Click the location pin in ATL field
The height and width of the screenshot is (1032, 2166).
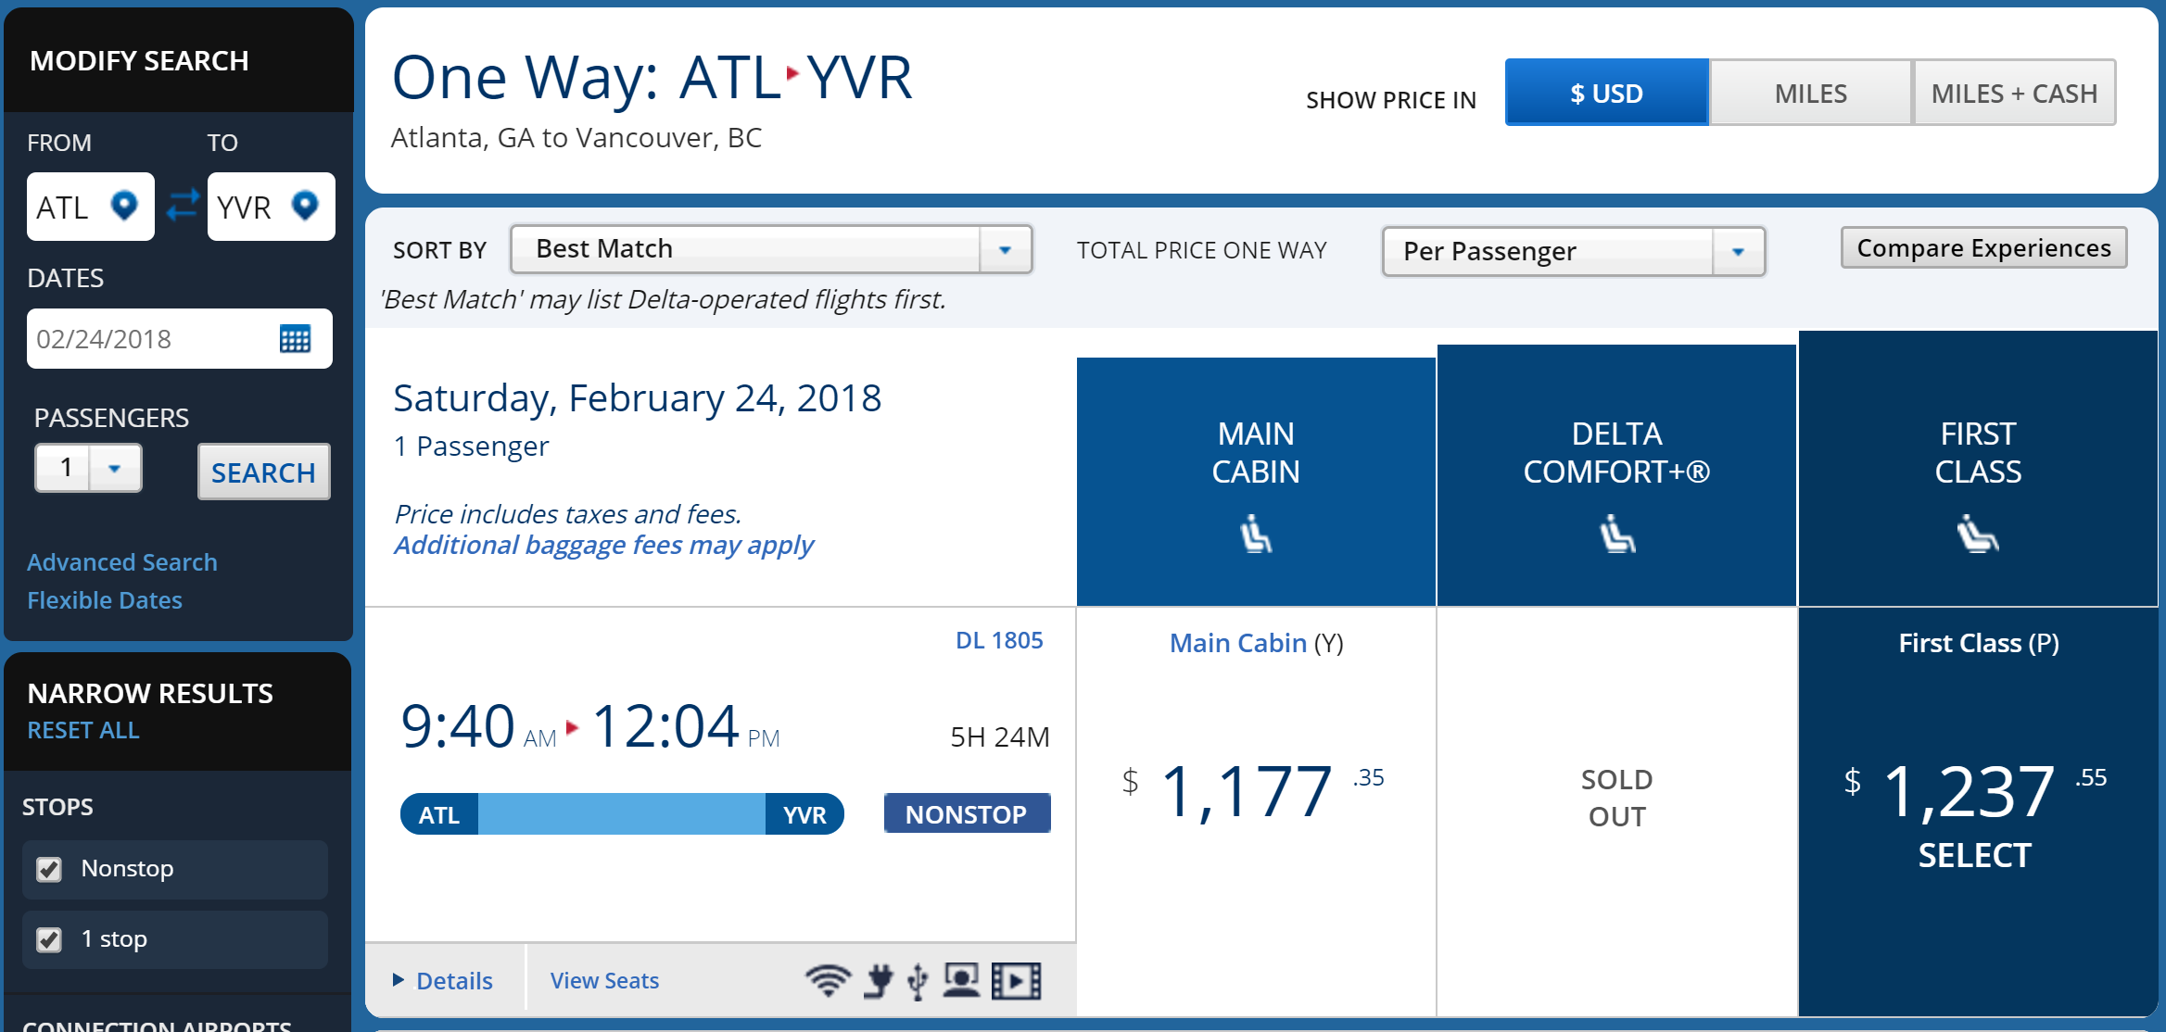pos(124,206)
